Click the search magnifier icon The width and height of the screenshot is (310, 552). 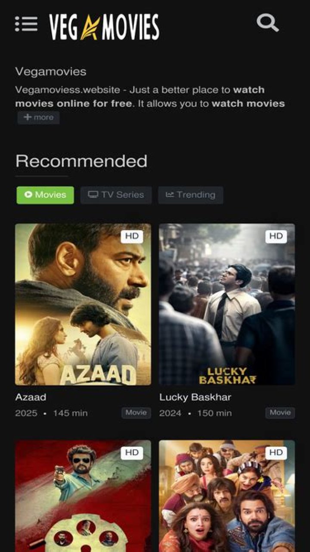click(269, 23)
